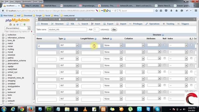Check A_I checkbox in second column row
The width and height of the screenshot is (199, 112).
(x=191, y=52)
